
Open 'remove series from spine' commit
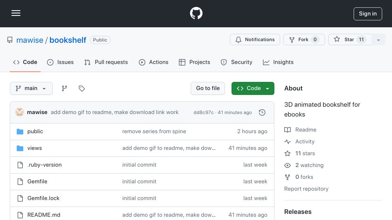pos(154,132)
